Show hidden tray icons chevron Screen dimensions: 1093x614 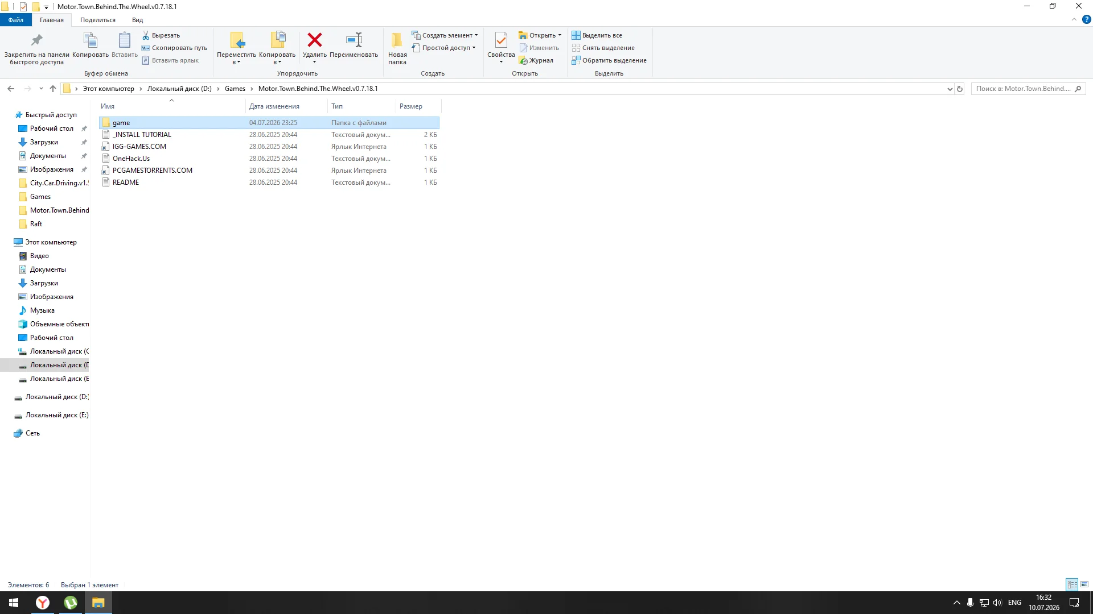957,603
